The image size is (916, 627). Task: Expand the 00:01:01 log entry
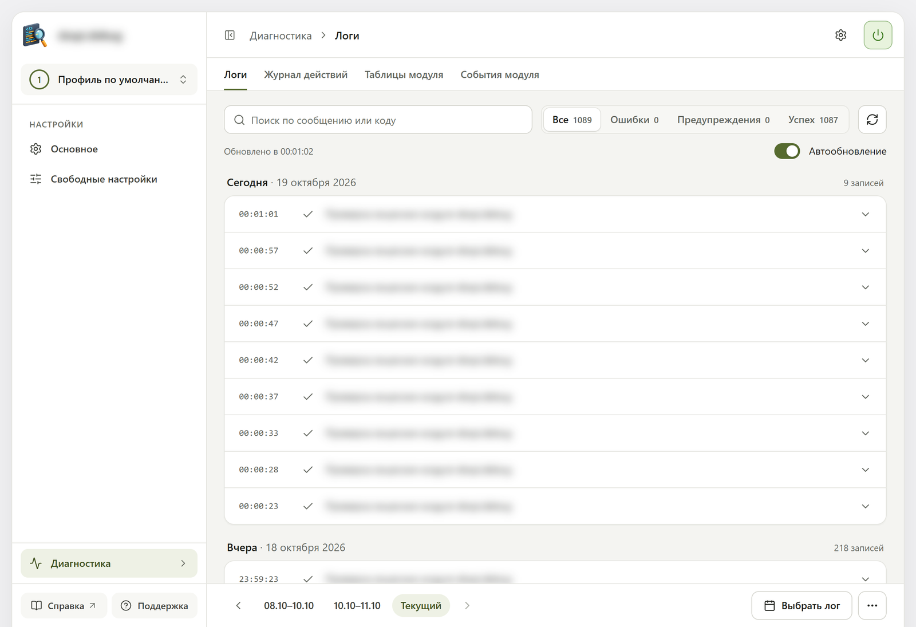pyautogui.click(x=866, y=214)
